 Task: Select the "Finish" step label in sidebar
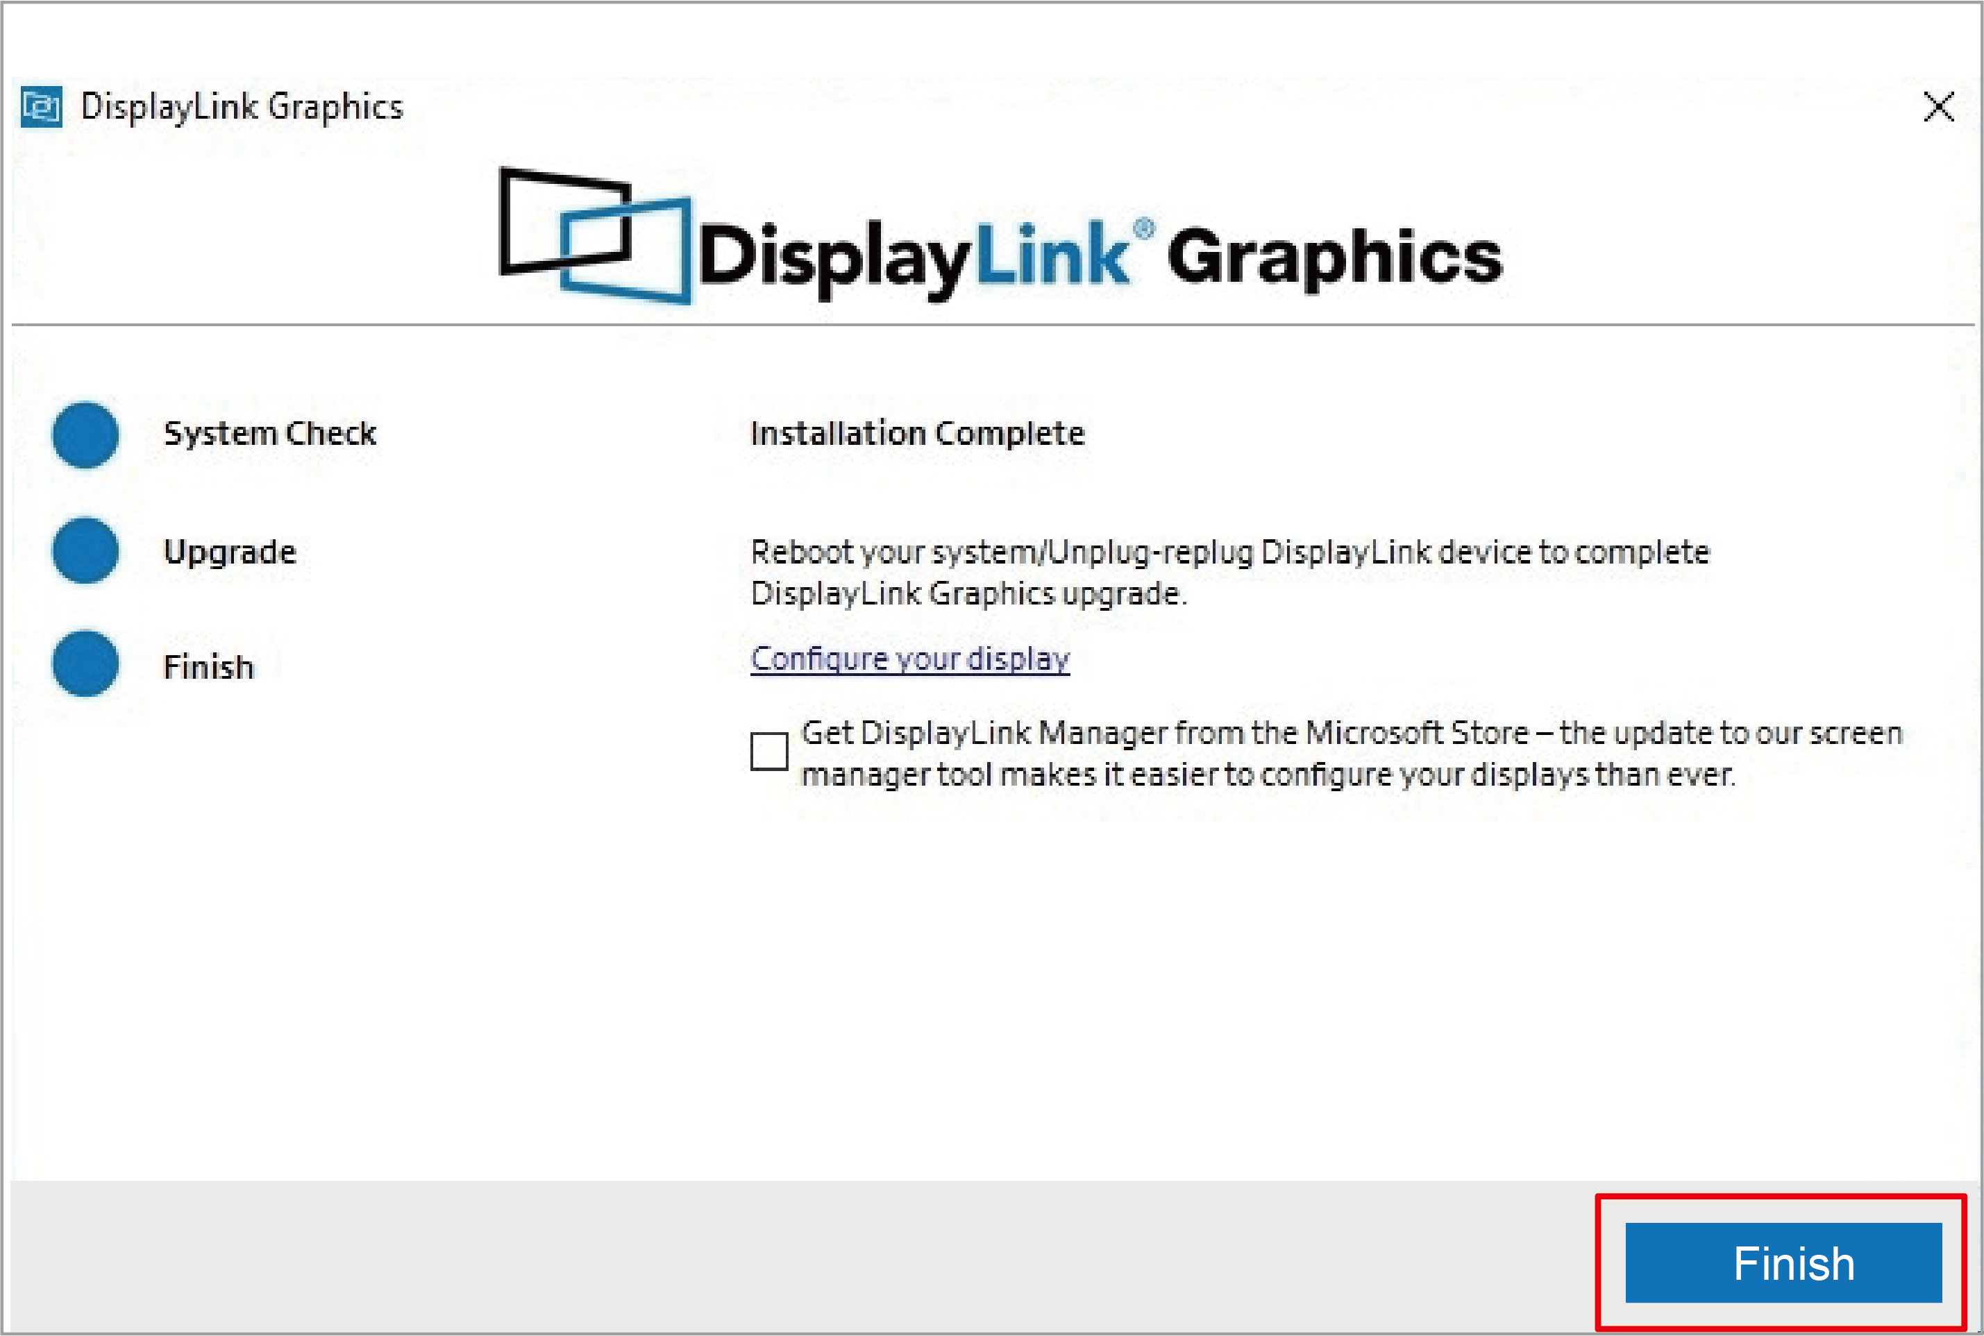[x=209, y=666]
